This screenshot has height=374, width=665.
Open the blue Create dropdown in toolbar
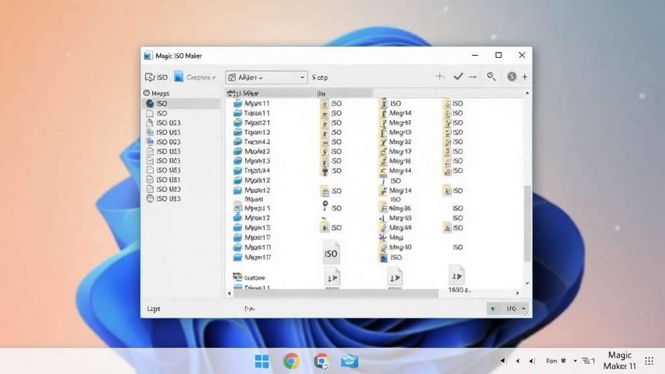pos(195,77)
